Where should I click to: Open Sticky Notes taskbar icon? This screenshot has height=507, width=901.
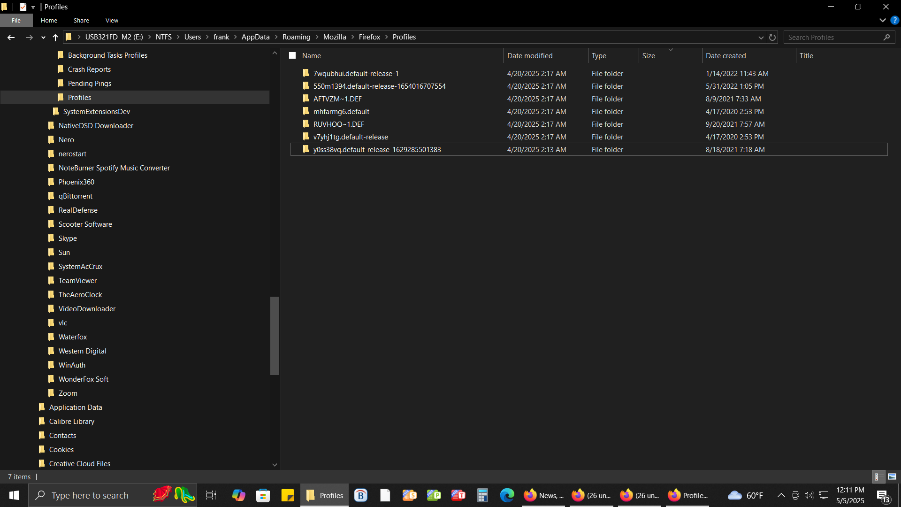(287, 495)
